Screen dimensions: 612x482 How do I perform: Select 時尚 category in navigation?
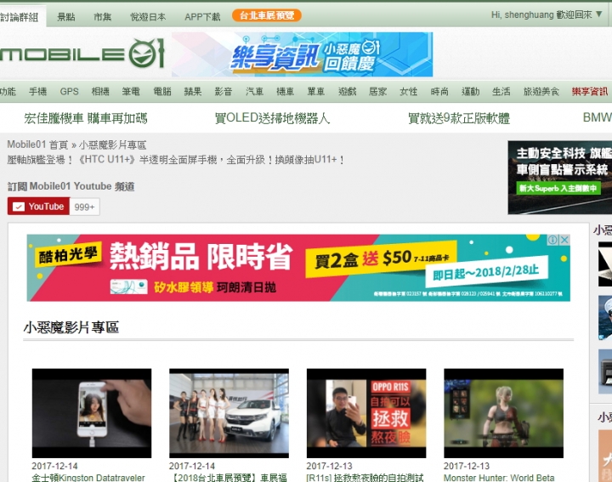439,91
